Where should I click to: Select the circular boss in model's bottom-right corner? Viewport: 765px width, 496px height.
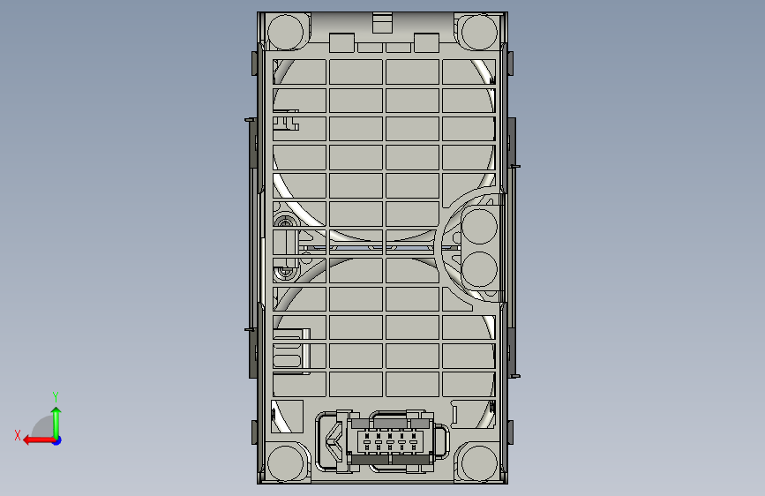[x=479, y=462]
